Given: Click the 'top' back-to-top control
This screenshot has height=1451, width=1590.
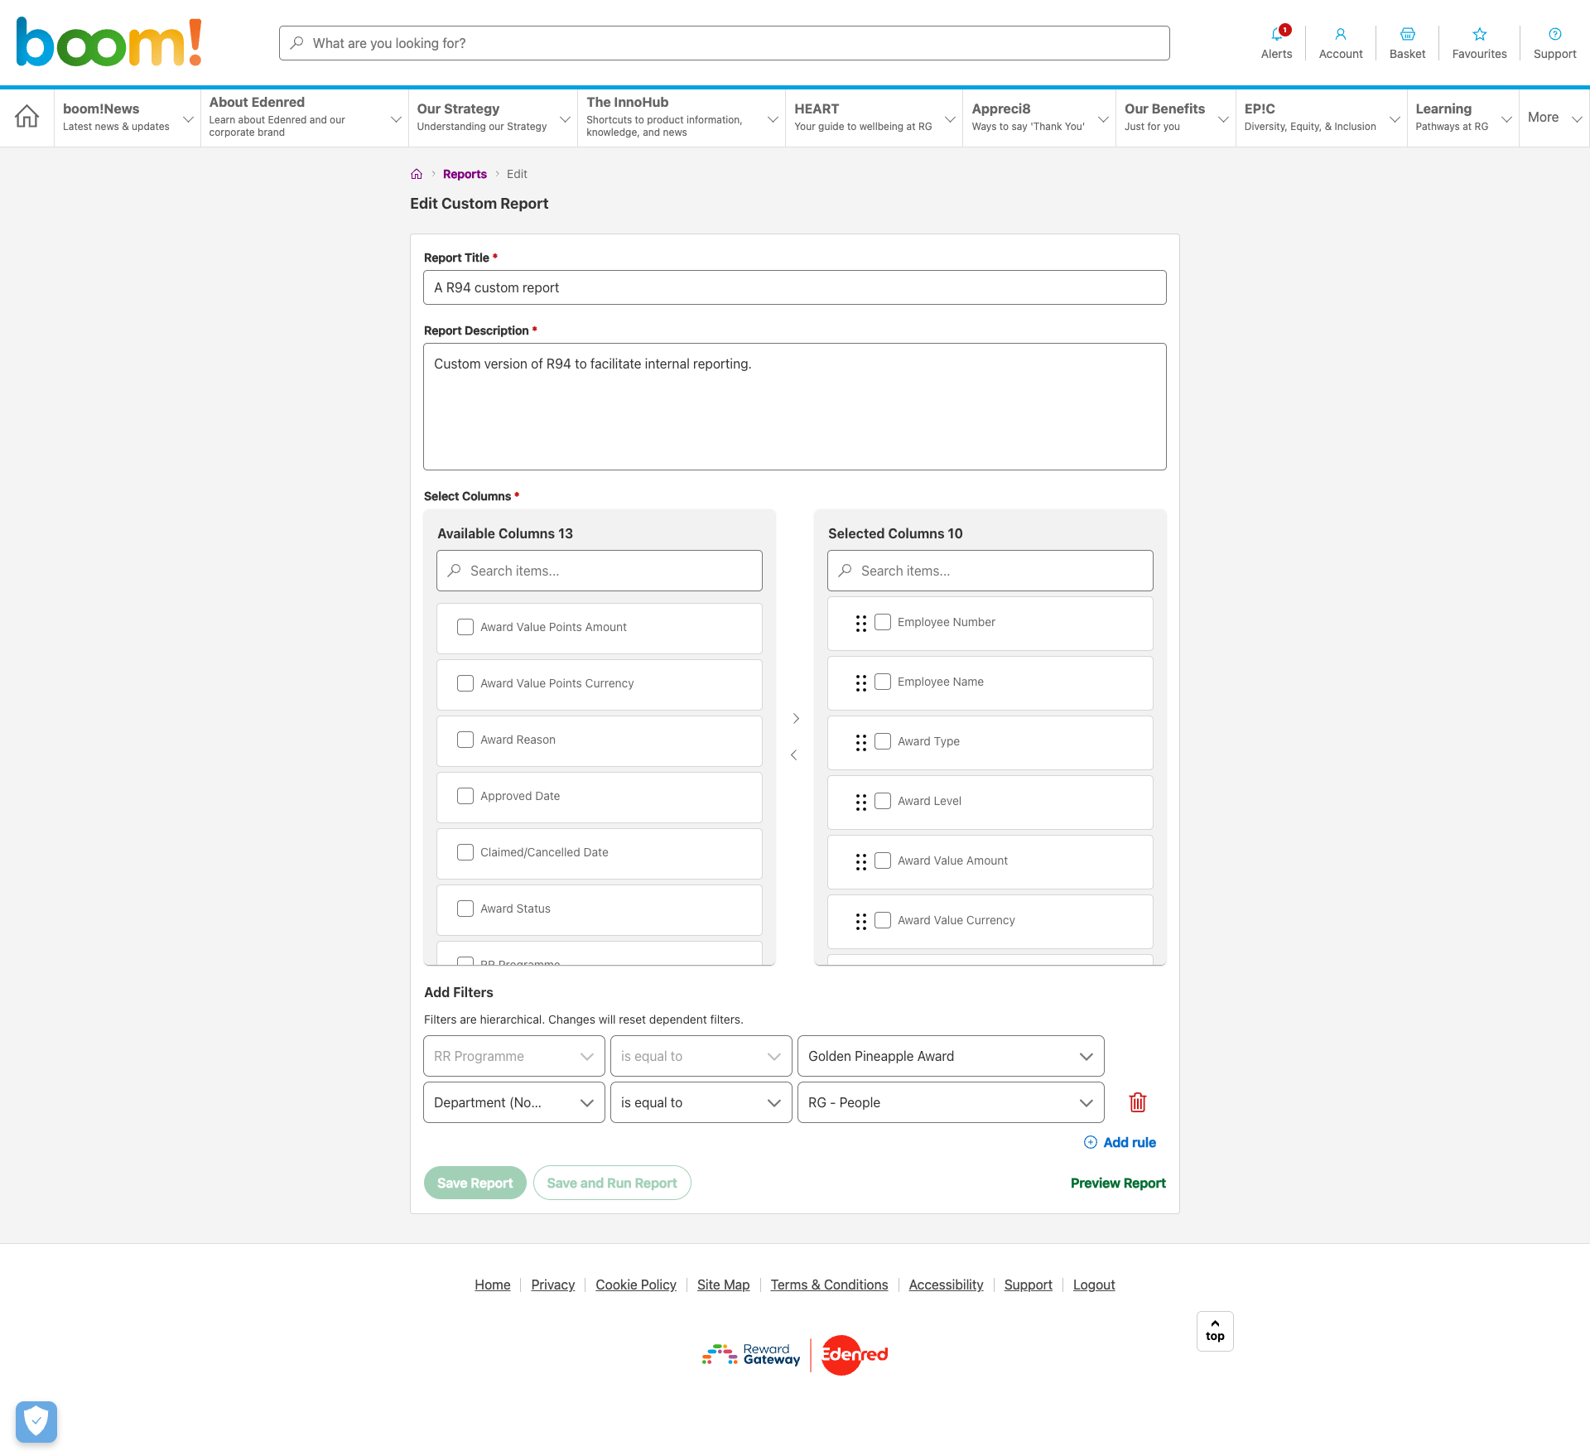Looking at the screenshot, I should click(x=1215, y=1331).
